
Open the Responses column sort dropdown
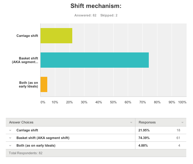tap(183, 123)
